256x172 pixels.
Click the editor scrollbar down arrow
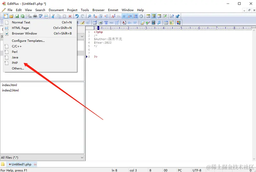254,159
